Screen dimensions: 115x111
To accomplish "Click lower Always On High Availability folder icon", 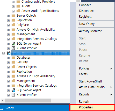I will [x=13, y=76].
